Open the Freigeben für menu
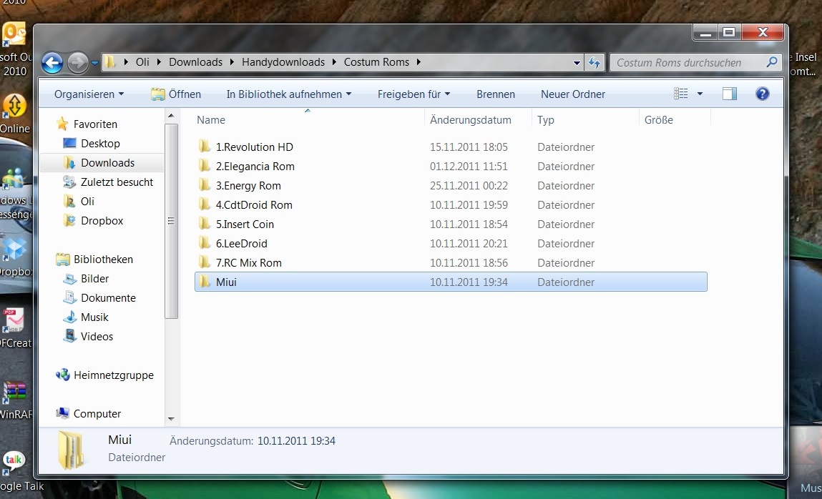The height and width of the screenshot is (499, 822). tap(414, 94)
